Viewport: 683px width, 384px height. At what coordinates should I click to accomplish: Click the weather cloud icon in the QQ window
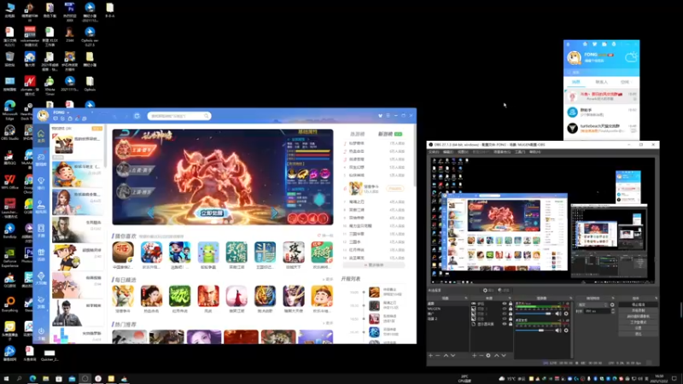tap(631, 56)
